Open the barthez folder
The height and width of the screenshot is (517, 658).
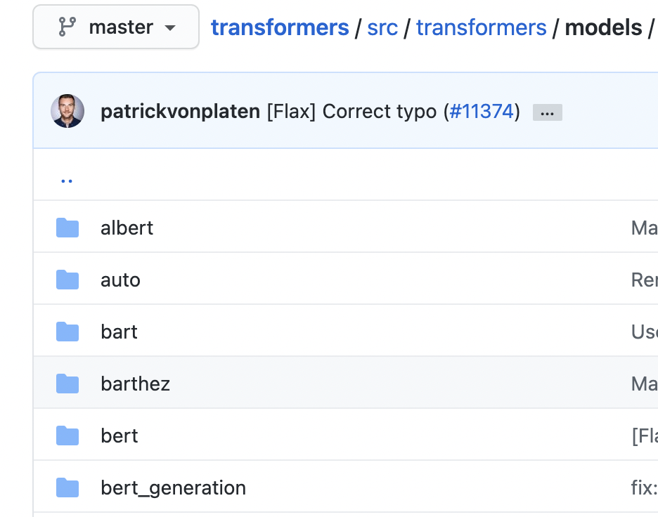pyautogui.click(x=135, y=384)
